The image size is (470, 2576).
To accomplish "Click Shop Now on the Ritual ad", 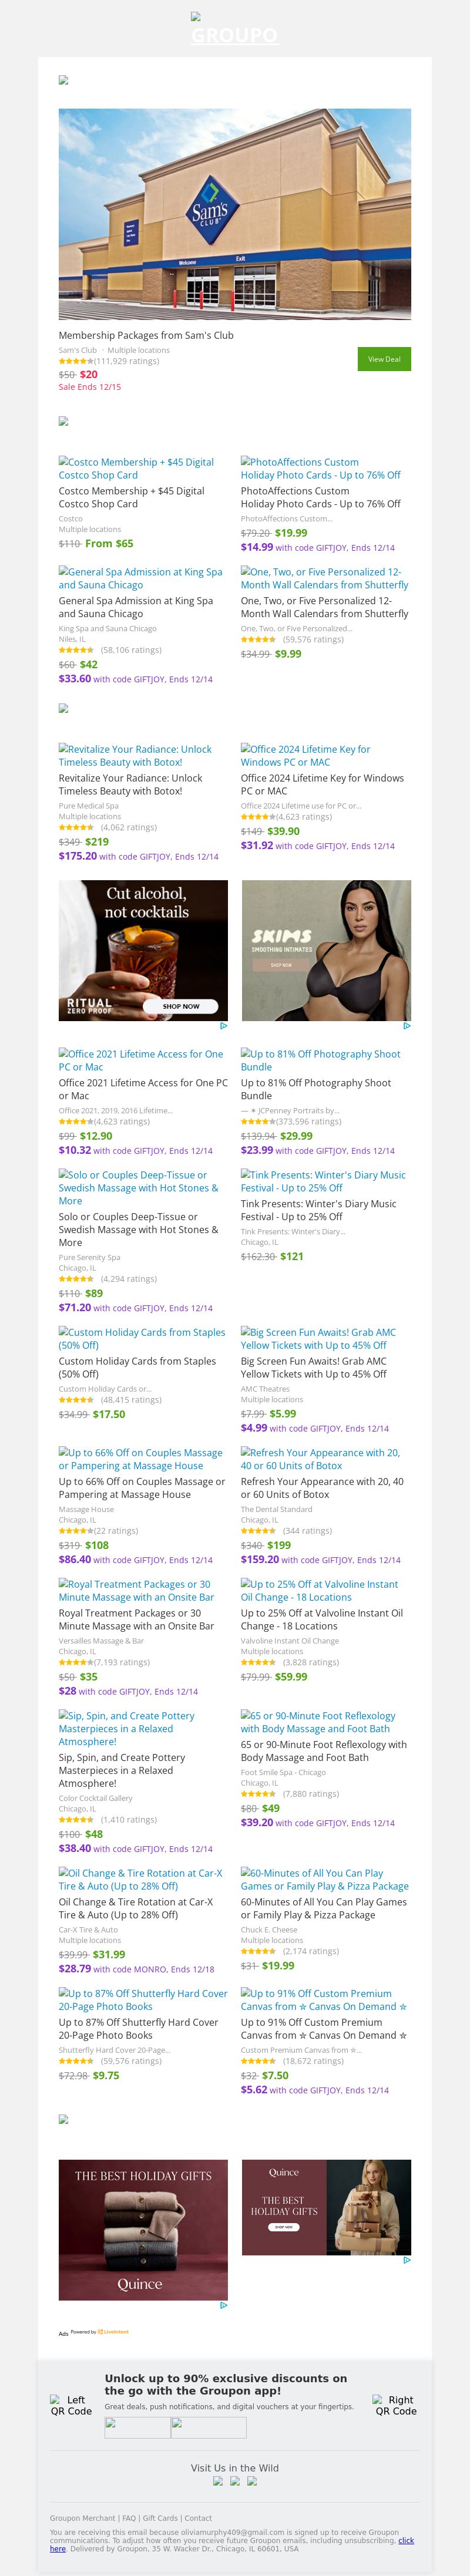I will pyautogui.click(x=181, y=1006).
